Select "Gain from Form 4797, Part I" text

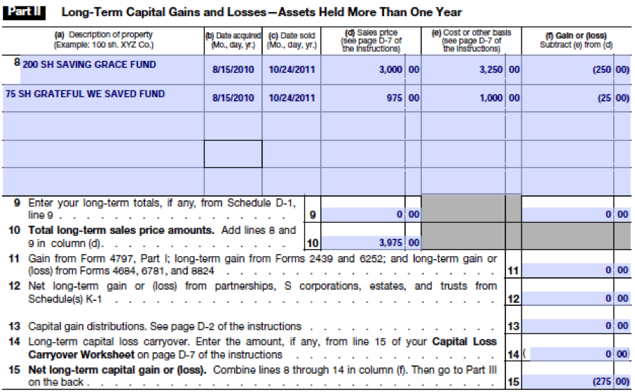point(97,258)
